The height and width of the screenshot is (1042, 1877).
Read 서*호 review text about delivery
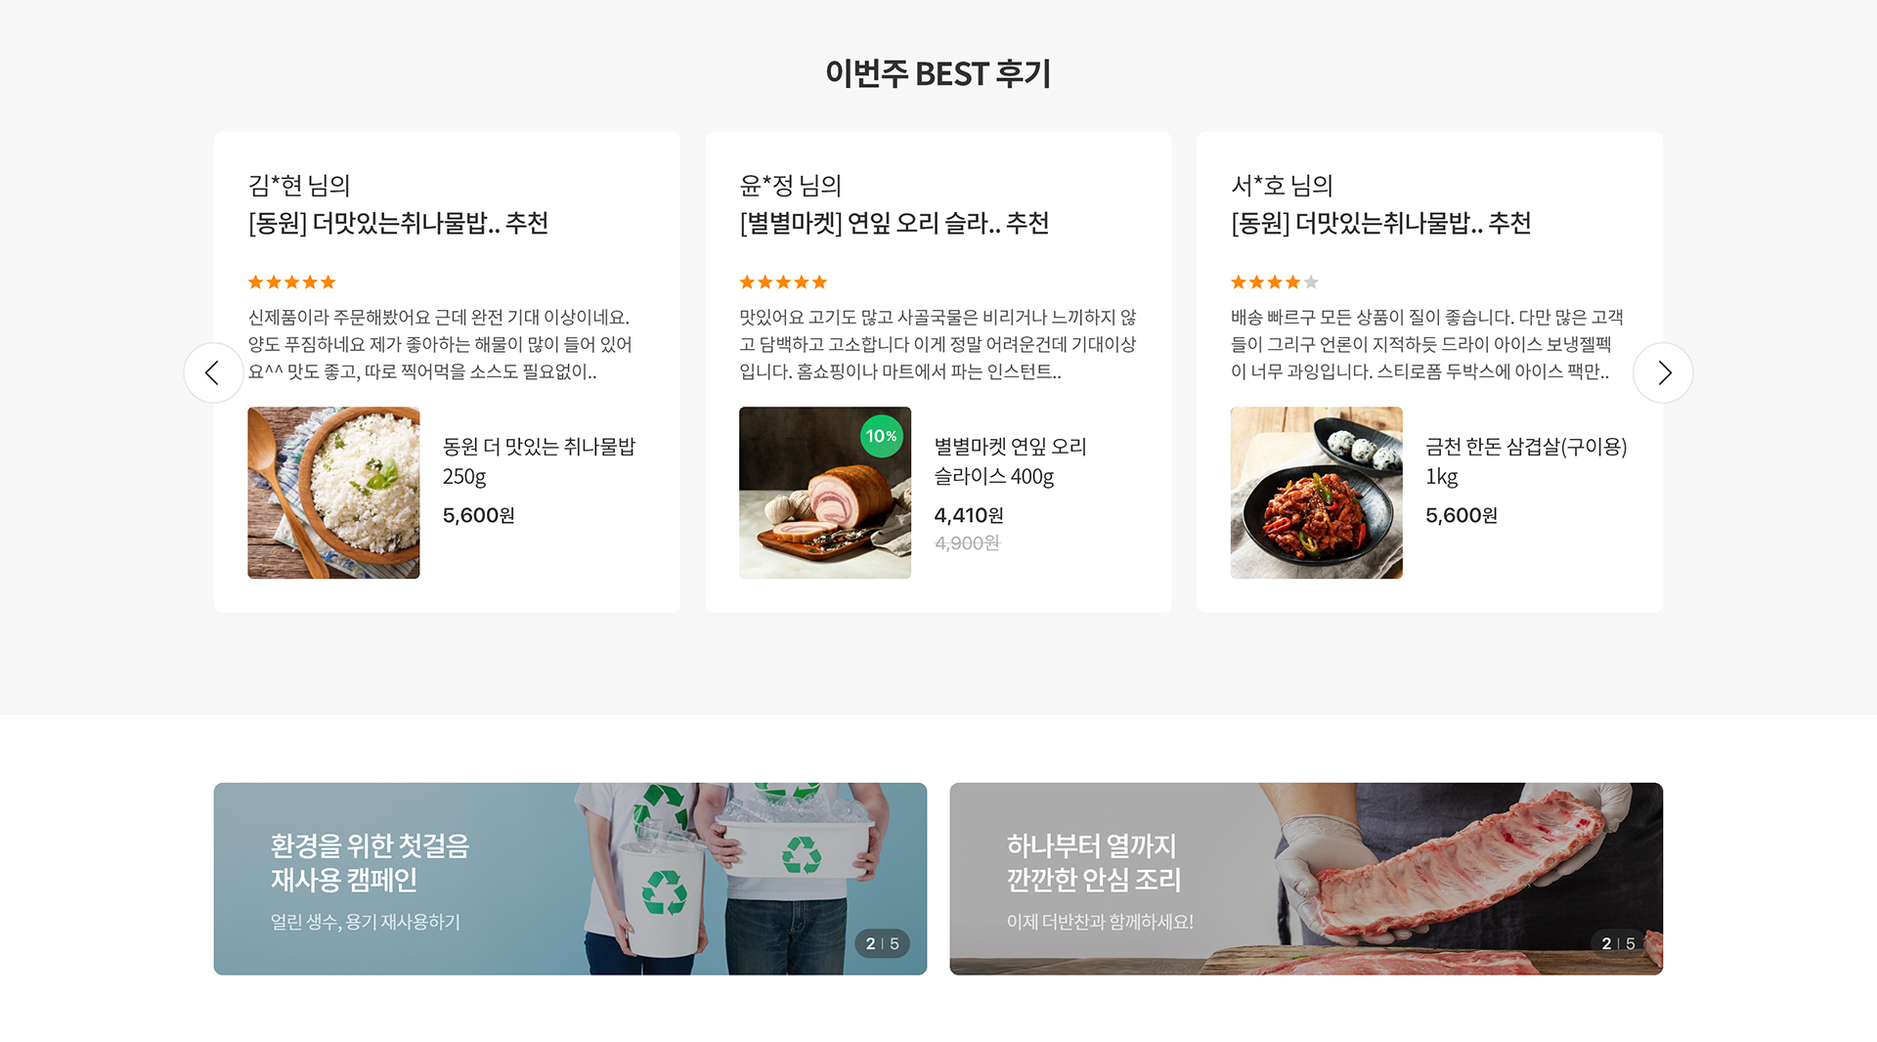(1426, 345)
